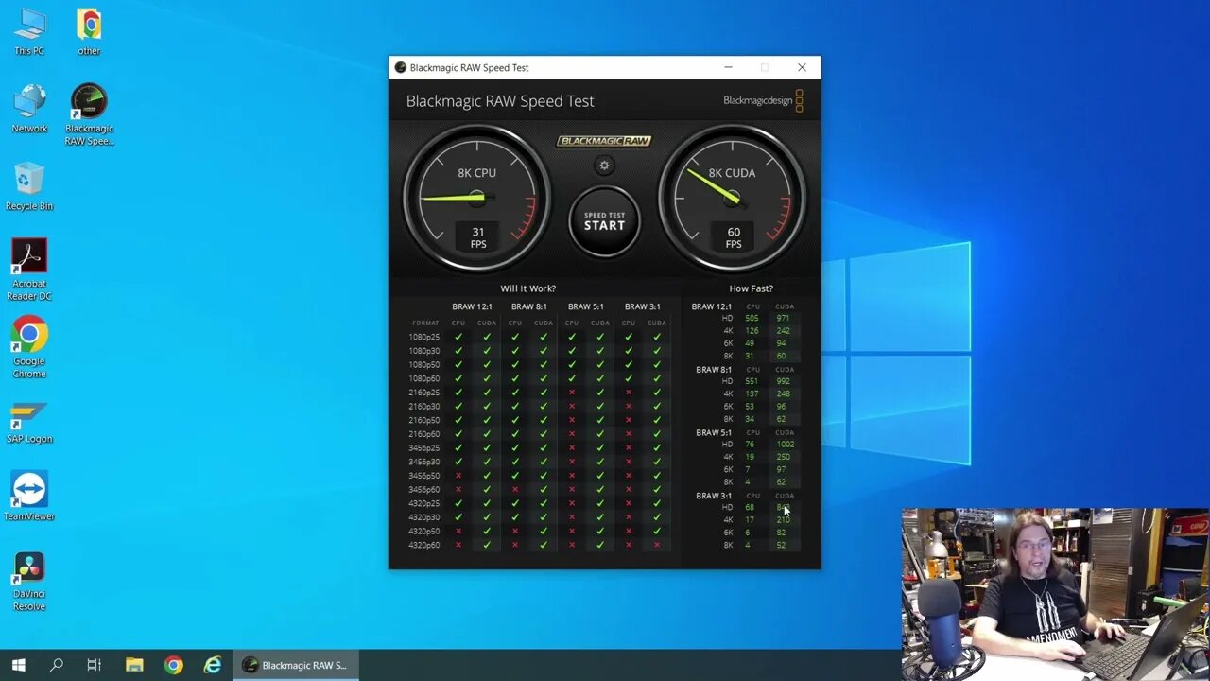Click the value 137 under BRAW 8:1

pyautogui.click(x=752, y=393)
